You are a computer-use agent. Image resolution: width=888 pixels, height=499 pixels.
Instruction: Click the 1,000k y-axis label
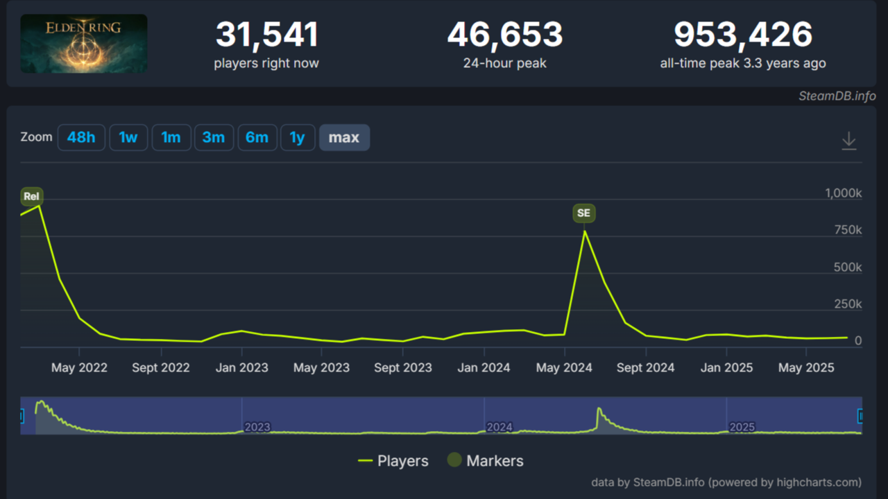[843, 193]
